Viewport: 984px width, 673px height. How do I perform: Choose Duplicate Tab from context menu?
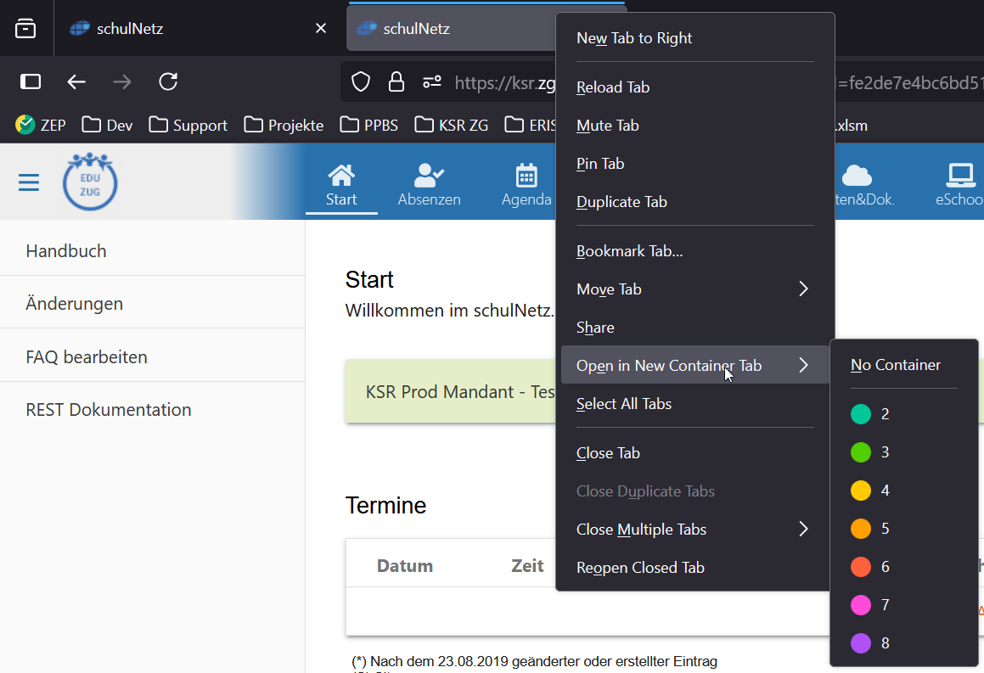click(x=695, y=202)
